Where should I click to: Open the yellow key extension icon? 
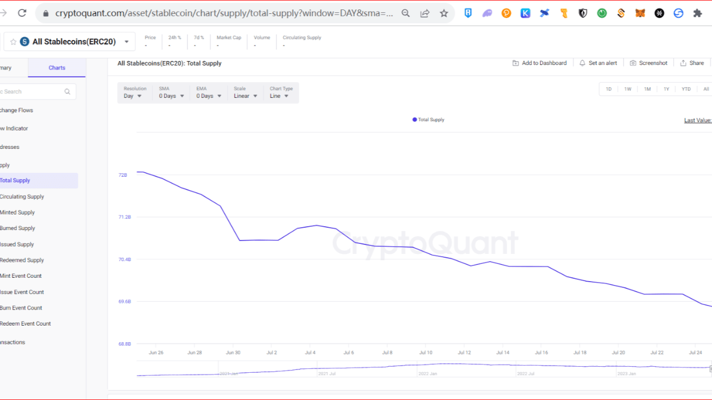(x=563, y=13)
